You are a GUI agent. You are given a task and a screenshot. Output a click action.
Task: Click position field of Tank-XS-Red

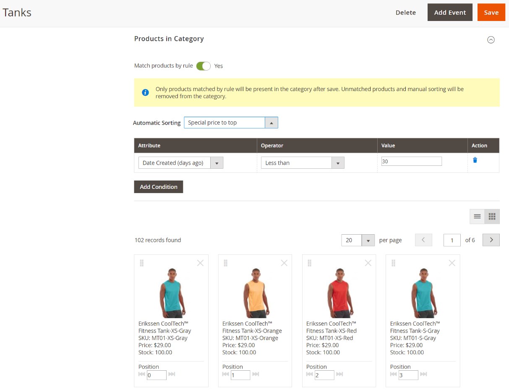pos(324,375)
